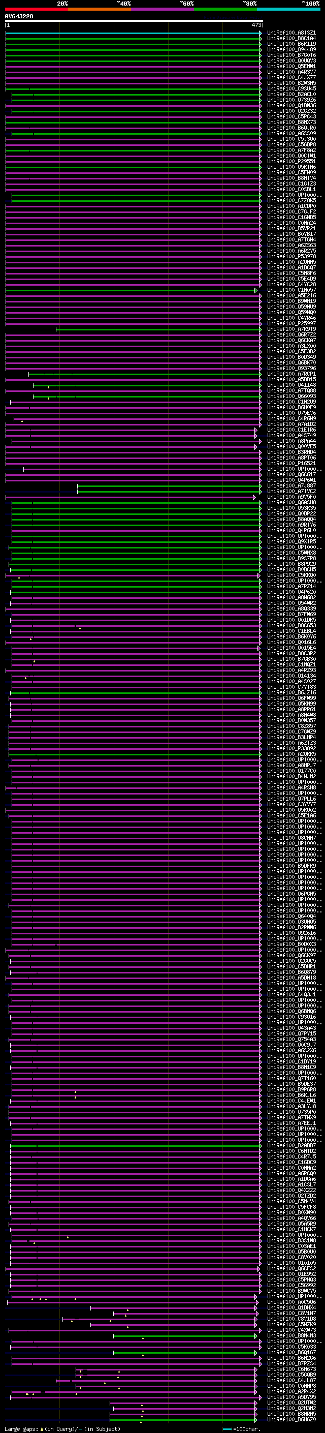Select hit label UniRef100_Q92616
This screenshot has height=1433, width=325.
pyautogui.click(x=291, y=933)
